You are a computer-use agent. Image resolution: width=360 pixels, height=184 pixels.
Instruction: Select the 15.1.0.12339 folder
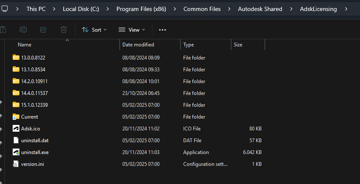pos(135,105)
